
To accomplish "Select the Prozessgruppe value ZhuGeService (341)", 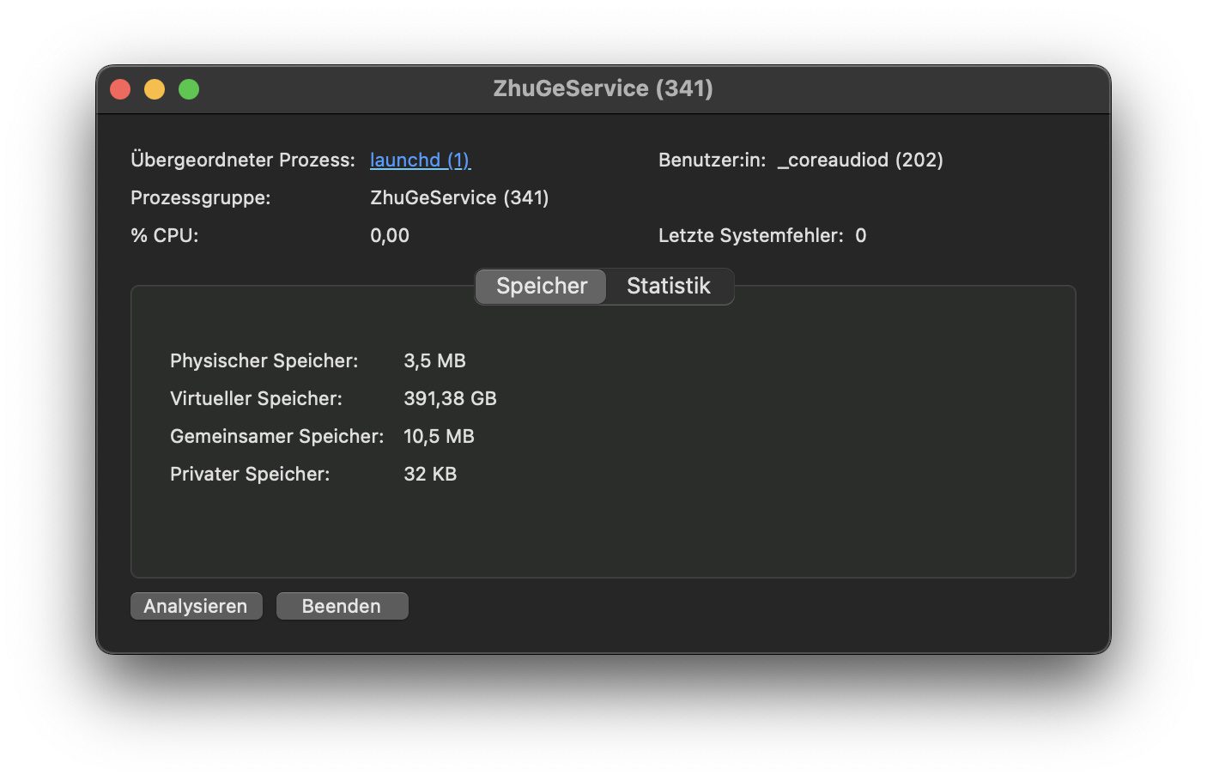I will 459,198.
